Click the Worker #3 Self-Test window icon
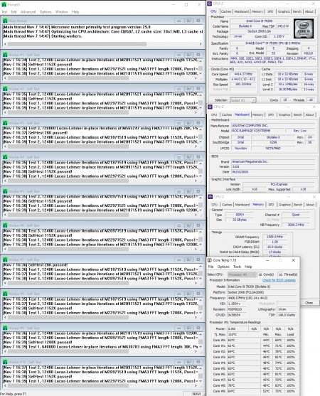 tap(5, 123)
